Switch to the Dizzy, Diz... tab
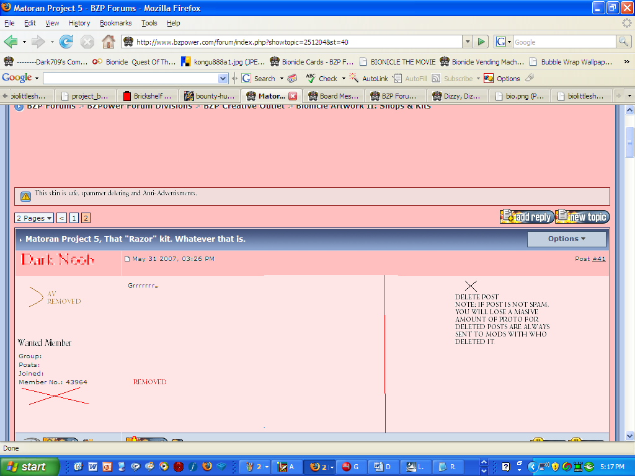This screenshot has height=476, width=635. click(458, 96)
